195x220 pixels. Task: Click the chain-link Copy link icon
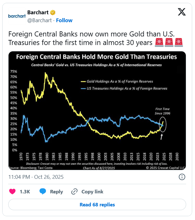(74, 191)
